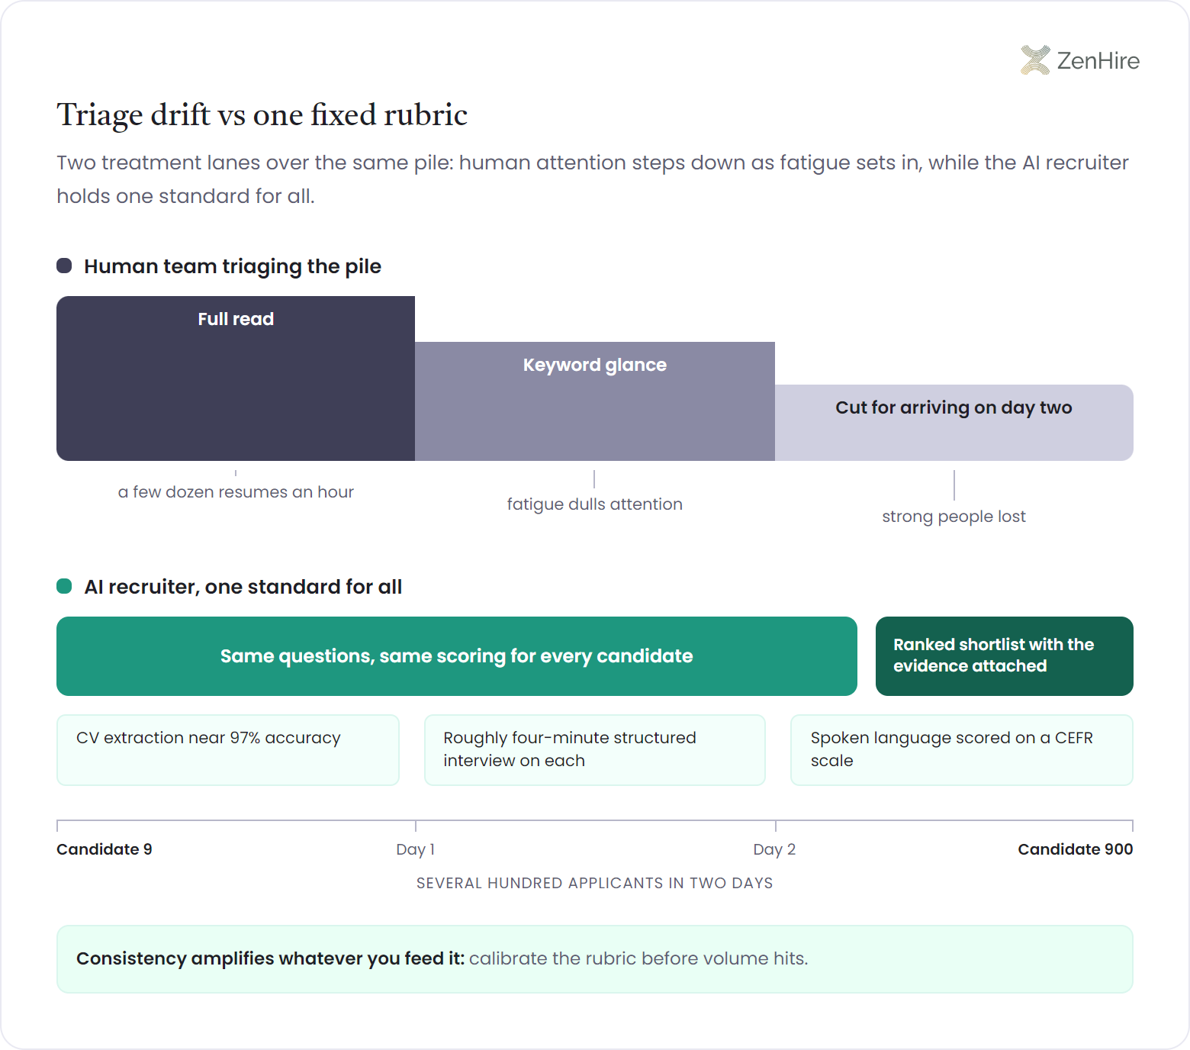Click the subtitle about two treatment lanes
Image resolution: width=1190 pixels, height=1050 pixels.
click(x=593, y=179)
